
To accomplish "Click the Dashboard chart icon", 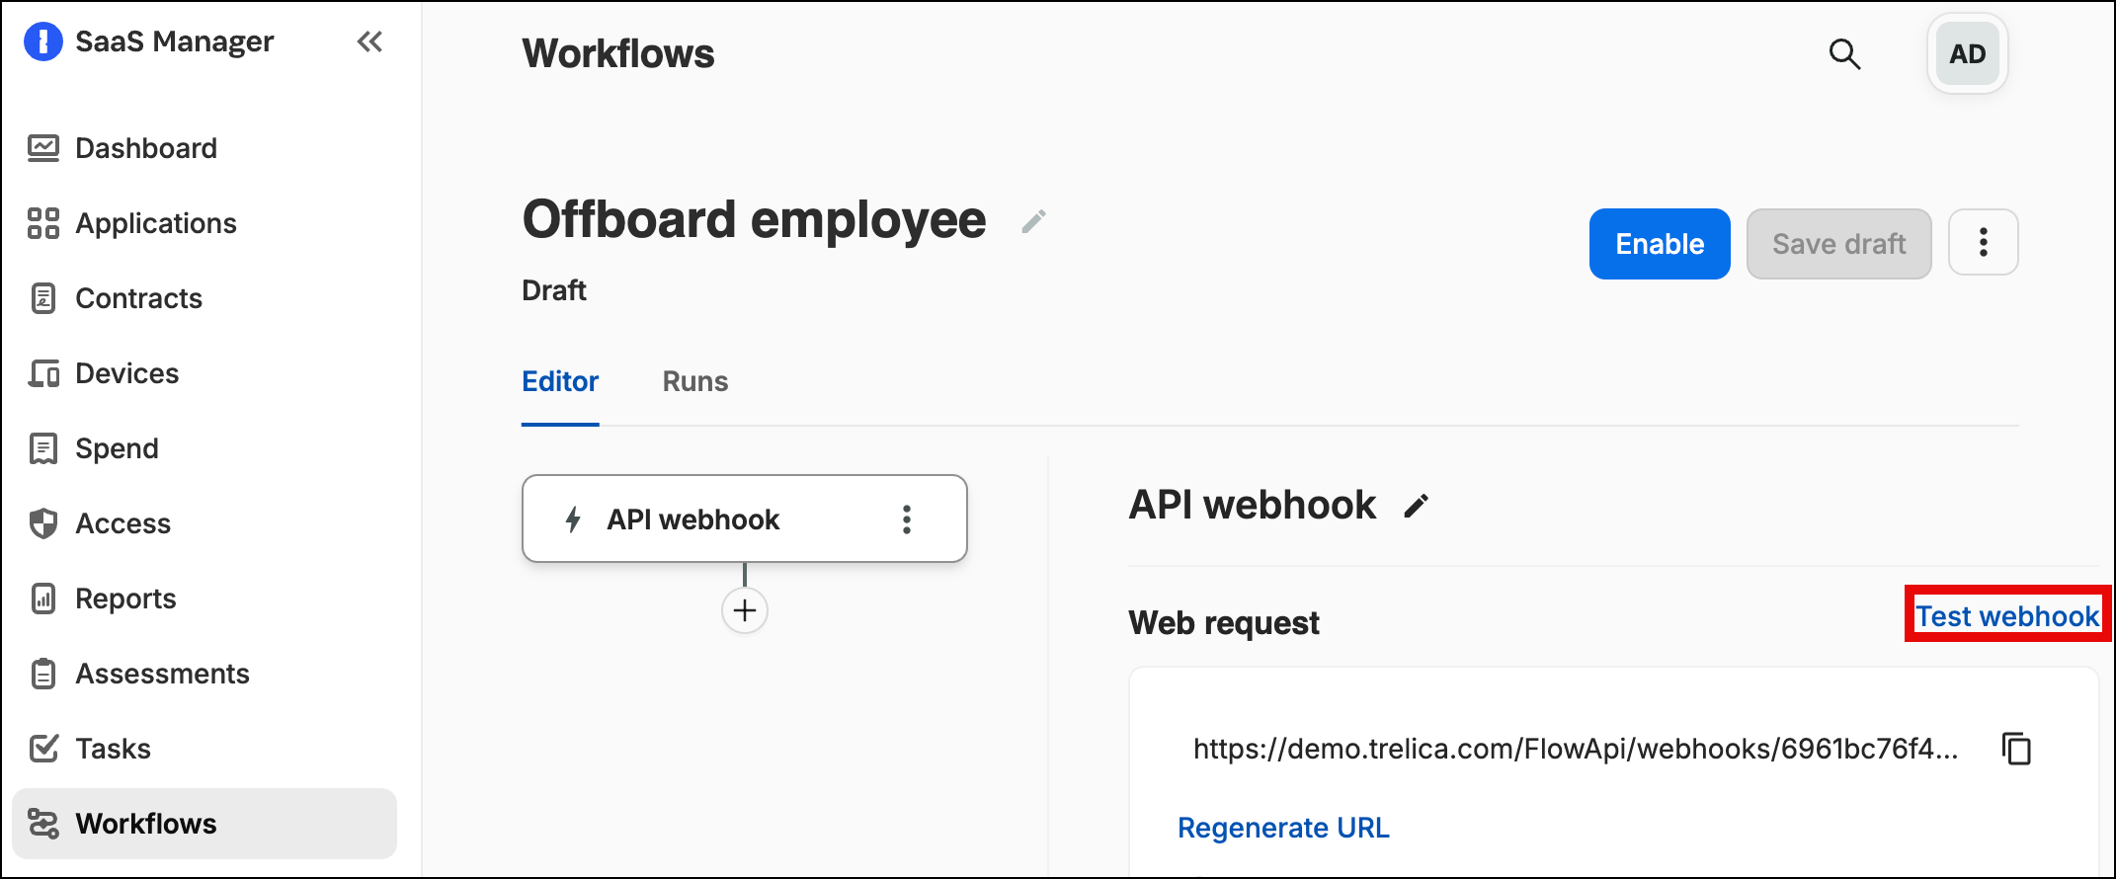I will (43, 148).
